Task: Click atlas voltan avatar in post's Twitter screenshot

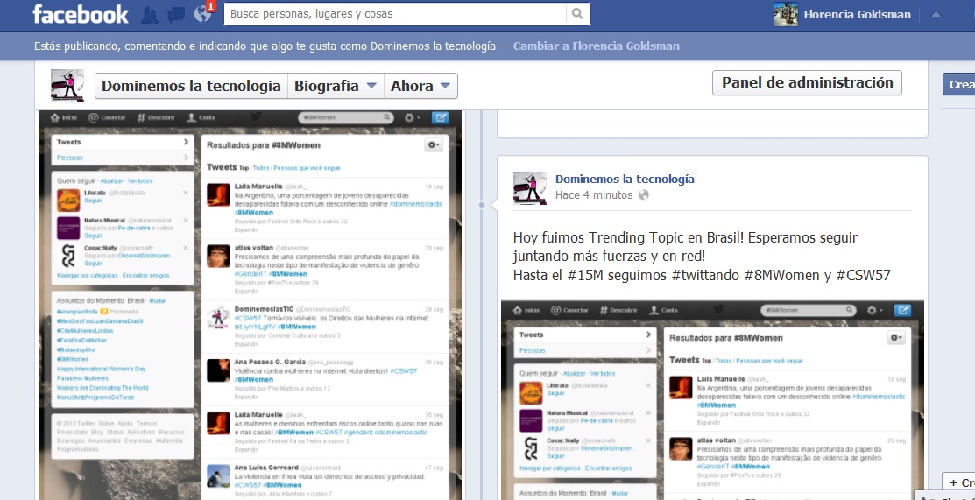Action: click(x=681, y=448)
